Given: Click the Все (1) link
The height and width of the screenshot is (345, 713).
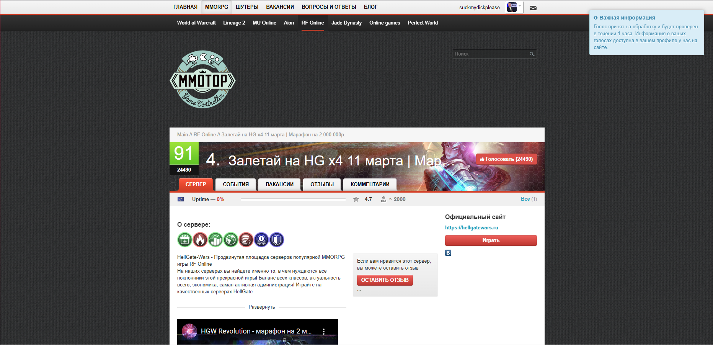Looking at the screenshot, I should pos(529,199).
